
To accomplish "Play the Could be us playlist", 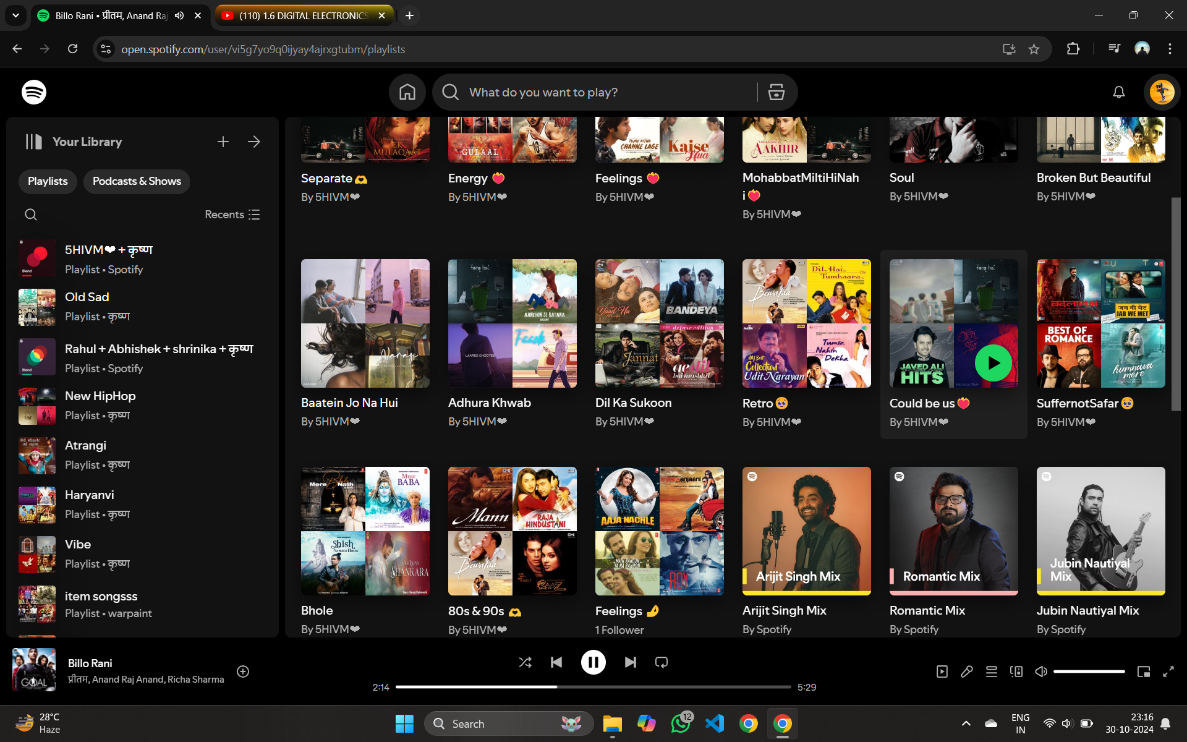I will click(x=993, y=363).
